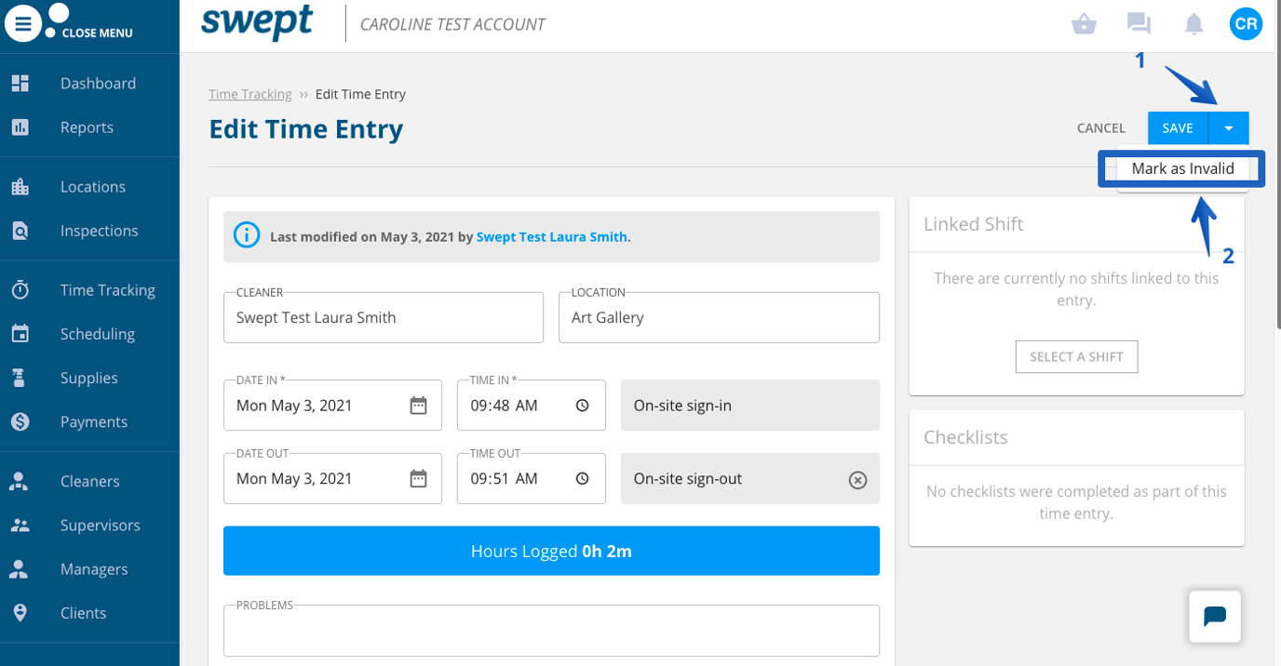Viewport: 1281px width, 666px height.
Task: Collapse the sidebar using Close Menu icon
Action: [x=23, y=23]
